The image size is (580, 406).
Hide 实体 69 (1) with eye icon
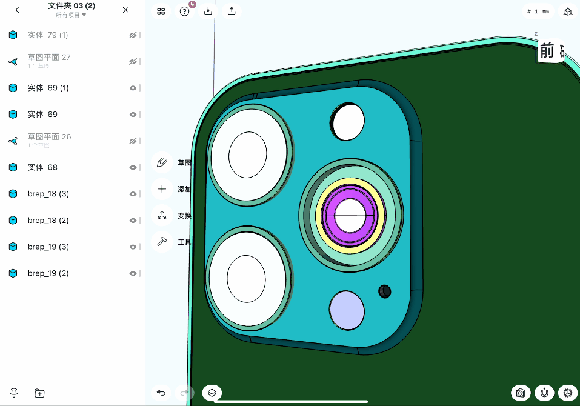click(x=133, y=88)
